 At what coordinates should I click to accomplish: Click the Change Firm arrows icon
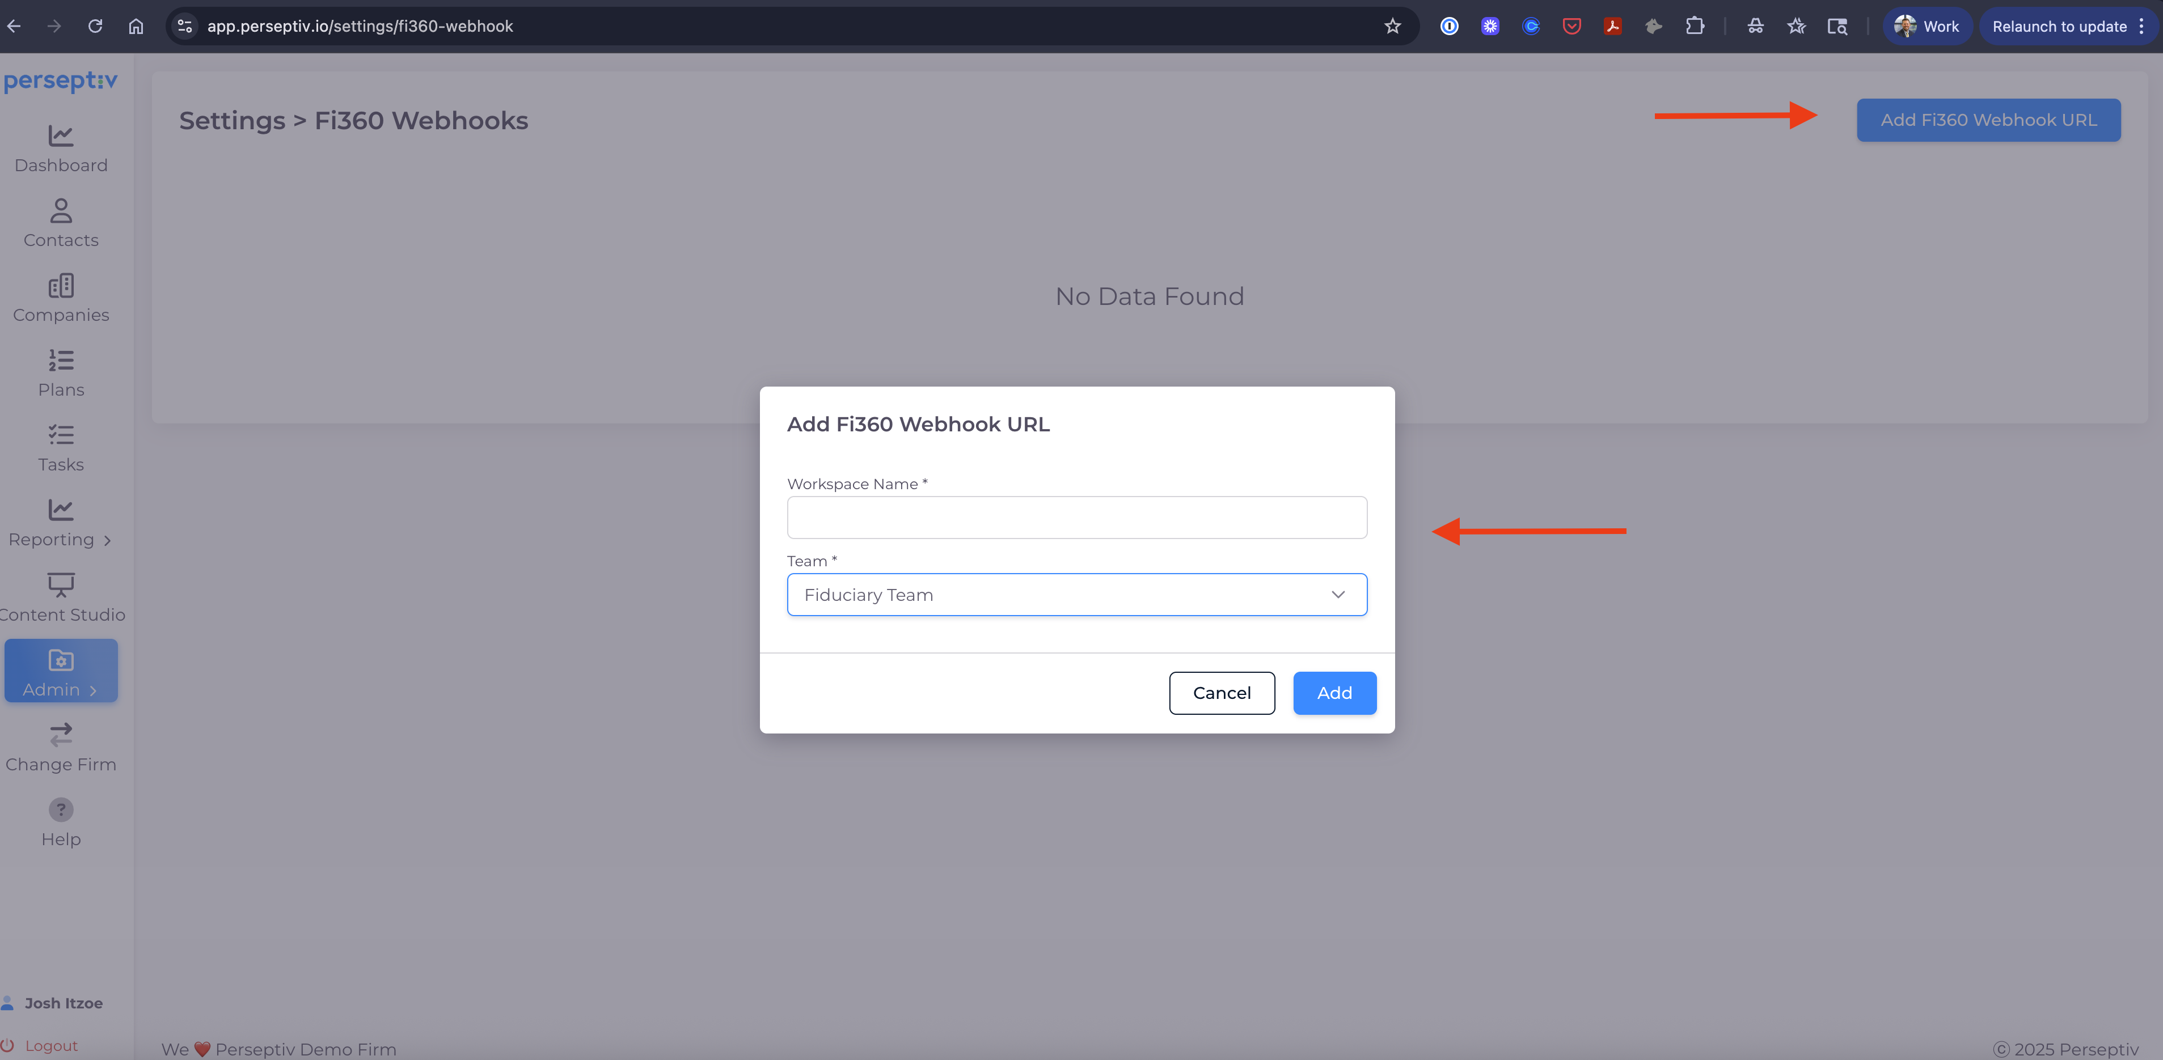[x=61, y=735]
